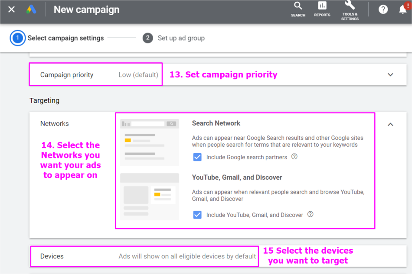Close the New campaign setup
The height and width of the screenshot is (274, 412).
11,10
